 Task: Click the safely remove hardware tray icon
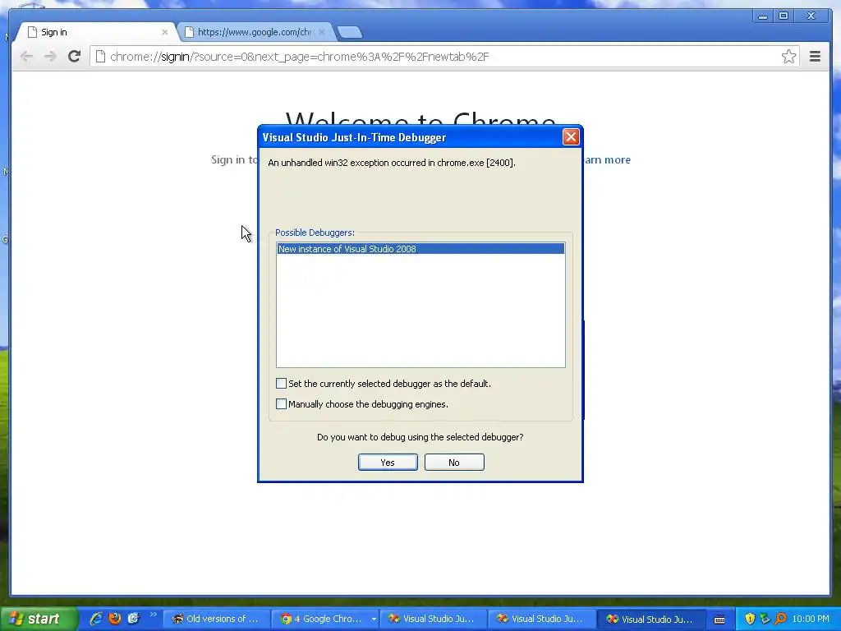tap(765, 619)
